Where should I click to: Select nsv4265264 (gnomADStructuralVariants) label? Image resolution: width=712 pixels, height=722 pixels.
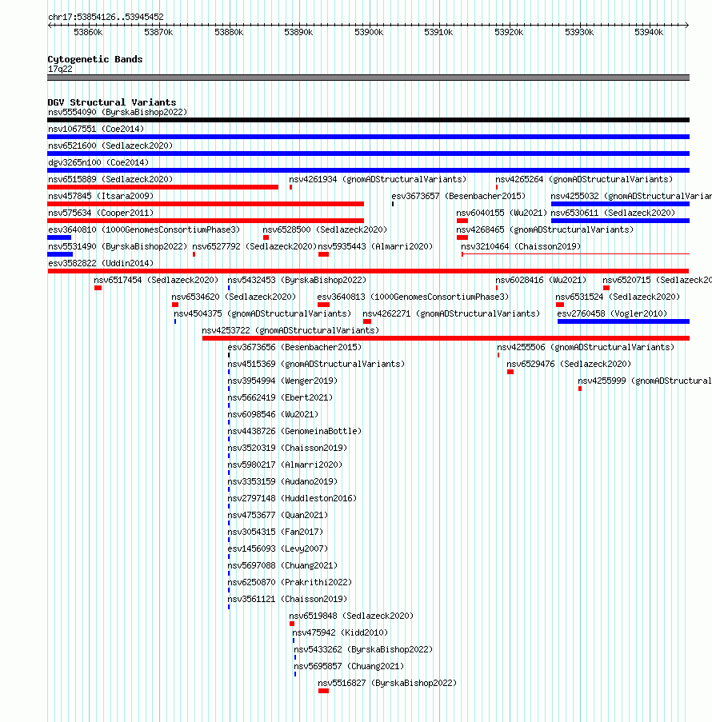(584, 179)
